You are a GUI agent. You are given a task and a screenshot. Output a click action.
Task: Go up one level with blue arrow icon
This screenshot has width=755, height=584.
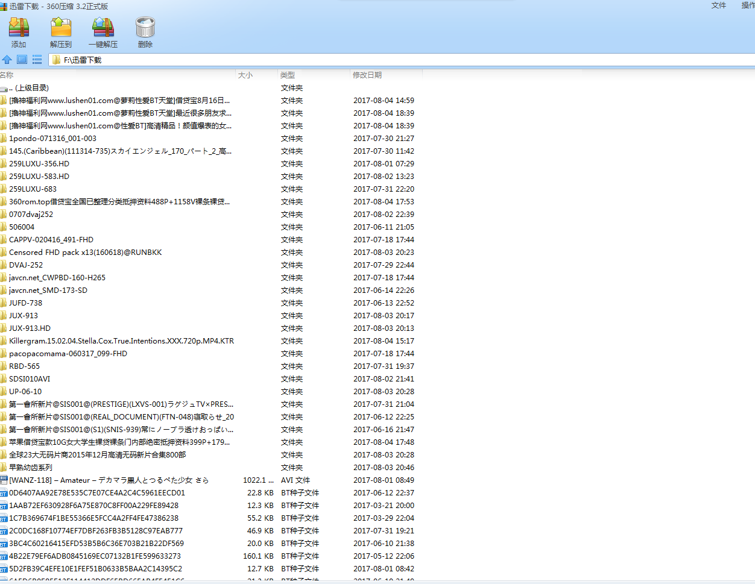click(x=7, y=60)
